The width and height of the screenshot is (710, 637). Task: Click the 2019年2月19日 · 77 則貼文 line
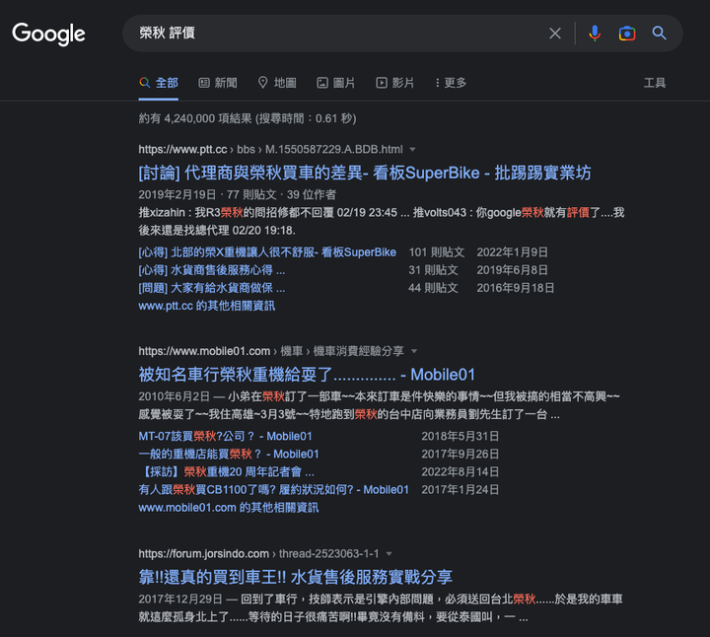click(x=238, y=194)
